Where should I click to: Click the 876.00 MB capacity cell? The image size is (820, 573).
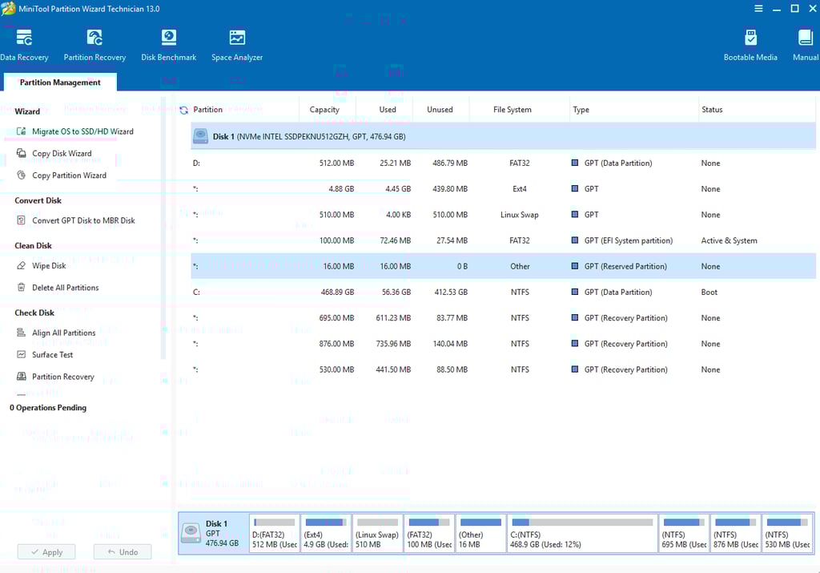coord(337,343)
